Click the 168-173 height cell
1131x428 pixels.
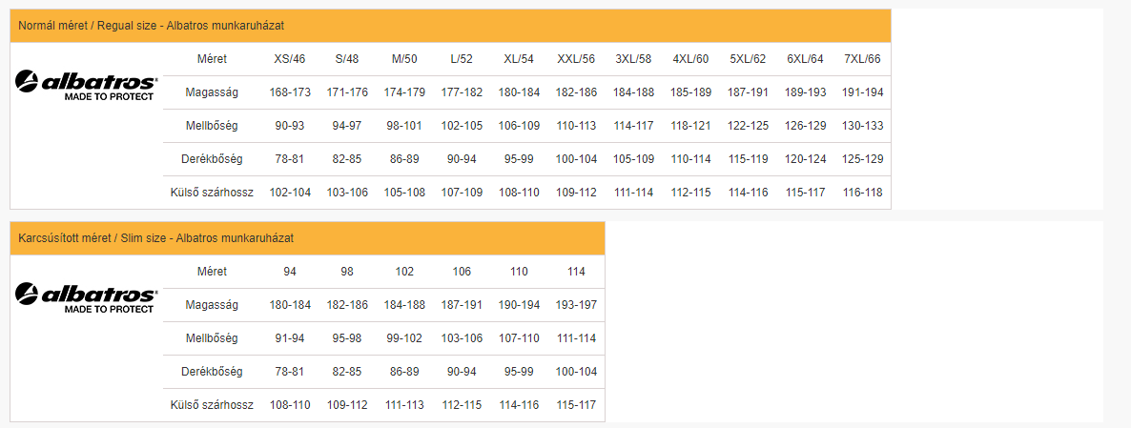coord(290,92)
